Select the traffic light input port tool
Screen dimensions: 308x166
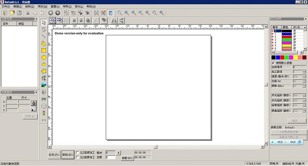(x=44, y=113)
